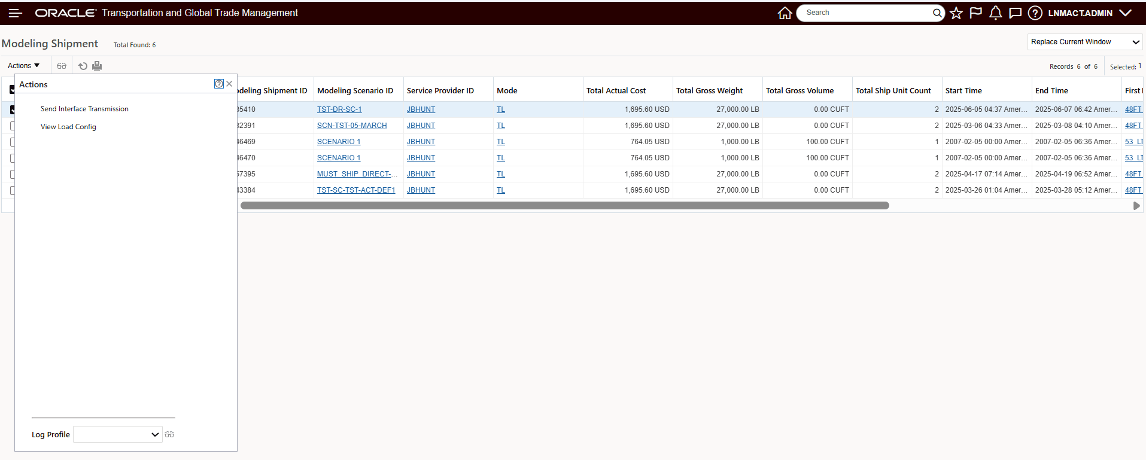Open TL mode link in TST-SC-TST-ACT-DEF1 row
This screenshot has width=1146, height=460.
[501, 190]
